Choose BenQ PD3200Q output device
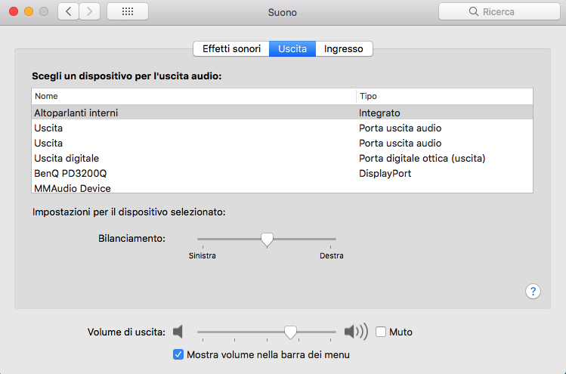Image resolution: width=566 pixels, height=374 pixels. click(x=283, y=173)
